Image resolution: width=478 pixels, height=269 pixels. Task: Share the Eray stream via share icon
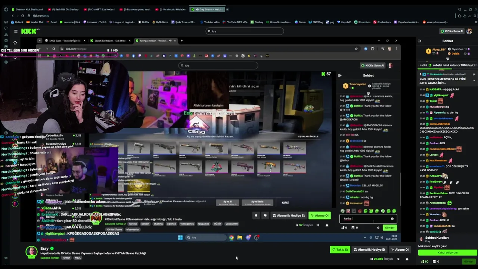[398, 259]
